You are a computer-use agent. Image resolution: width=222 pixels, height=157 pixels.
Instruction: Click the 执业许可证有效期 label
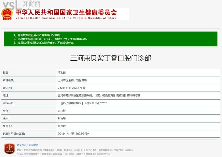14,134
